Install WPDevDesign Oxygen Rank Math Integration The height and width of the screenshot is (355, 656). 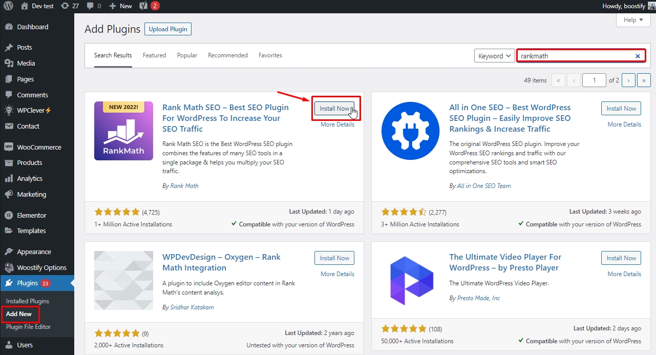tap(334, 258)
